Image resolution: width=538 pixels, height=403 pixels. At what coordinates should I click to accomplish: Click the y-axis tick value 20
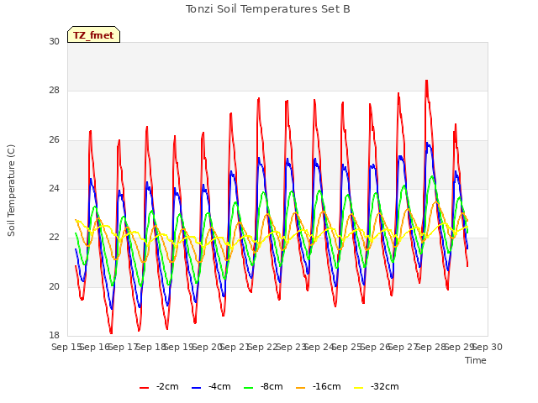pyautogui.click(x=54, y=286)
